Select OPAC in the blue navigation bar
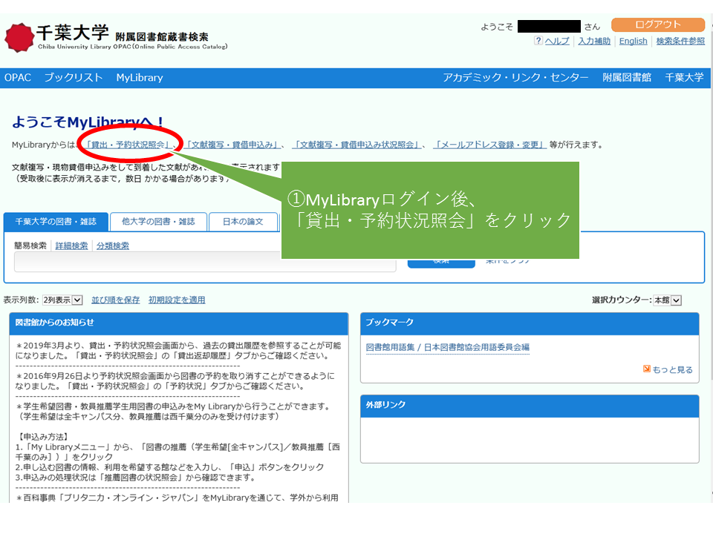The image size is (713, 534). click(x=18, y=78)
